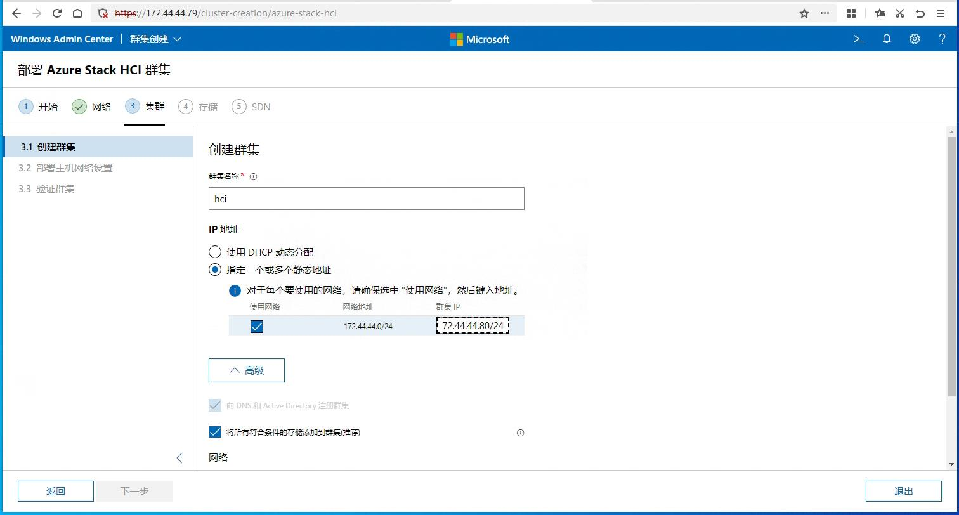Bookmark this page with the star
This screenshot has width=959, height=515.
804,13
